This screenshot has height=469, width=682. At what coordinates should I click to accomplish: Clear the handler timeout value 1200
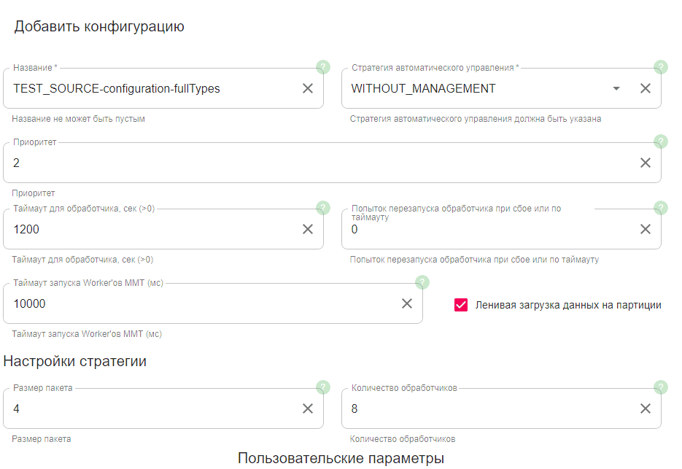coord(308,229)
